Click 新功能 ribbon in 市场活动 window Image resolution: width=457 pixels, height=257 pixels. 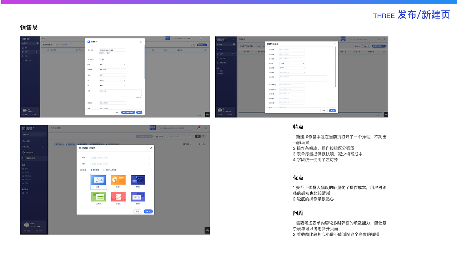pyautogui.click(x=343, y=39)
